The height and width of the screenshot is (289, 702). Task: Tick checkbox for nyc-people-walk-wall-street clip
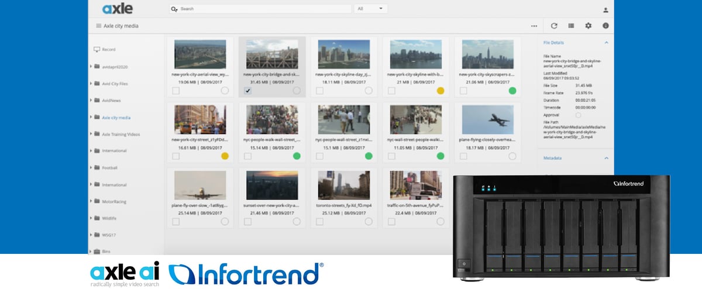pos(247,156)
